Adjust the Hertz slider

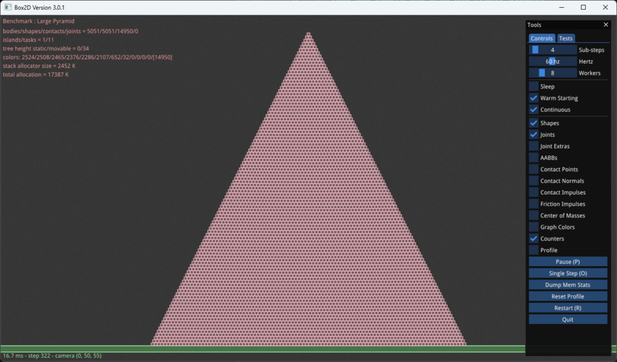click(553, 61)
